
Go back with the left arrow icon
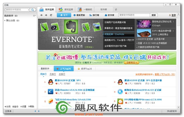(x=41, y=15)
